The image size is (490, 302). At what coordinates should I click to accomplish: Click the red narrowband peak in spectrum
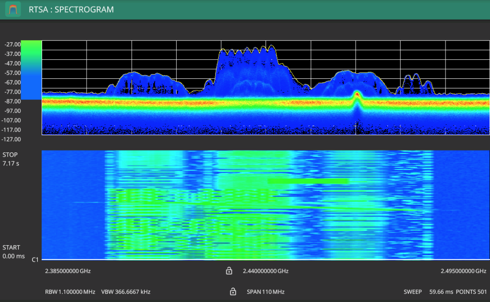pos(357,94)
